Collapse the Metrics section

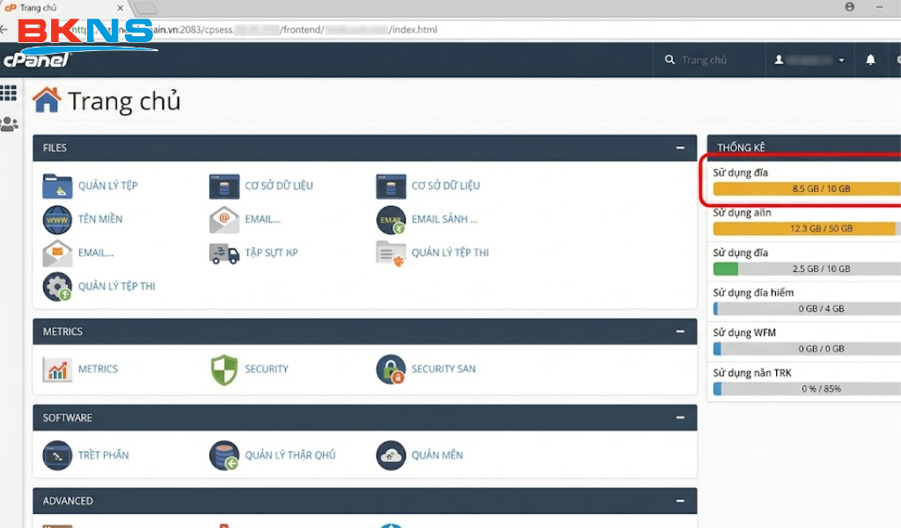(x=679, y=332)
